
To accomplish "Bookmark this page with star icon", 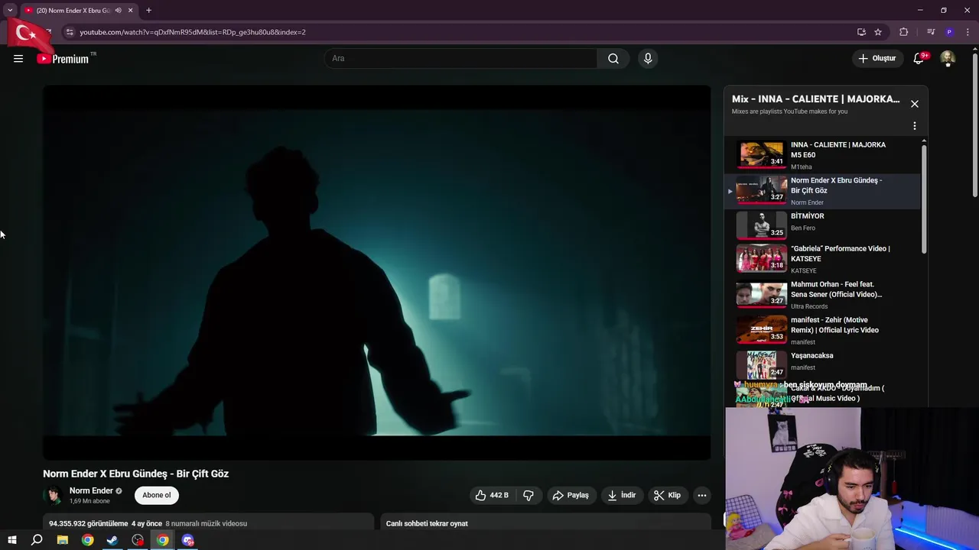I will [878, 32].
